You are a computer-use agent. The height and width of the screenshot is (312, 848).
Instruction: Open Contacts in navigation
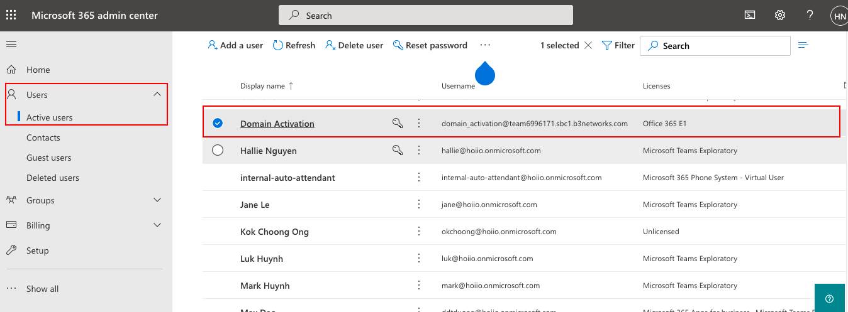click(43, 137)
